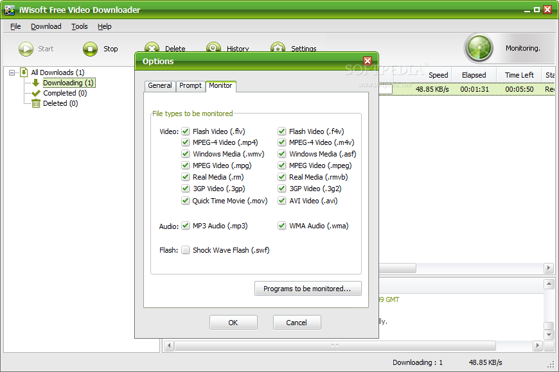Viewport: 559px width, 372px height.
Task: Toggle MPEG-4 Video (.m4v) checkbox
Action: point(281,142)
